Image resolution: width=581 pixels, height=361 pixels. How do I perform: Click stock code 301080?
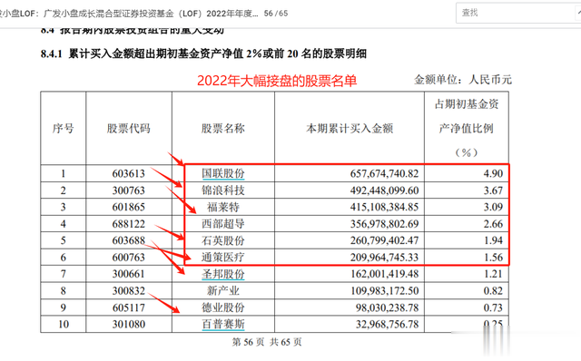point(129,325)
